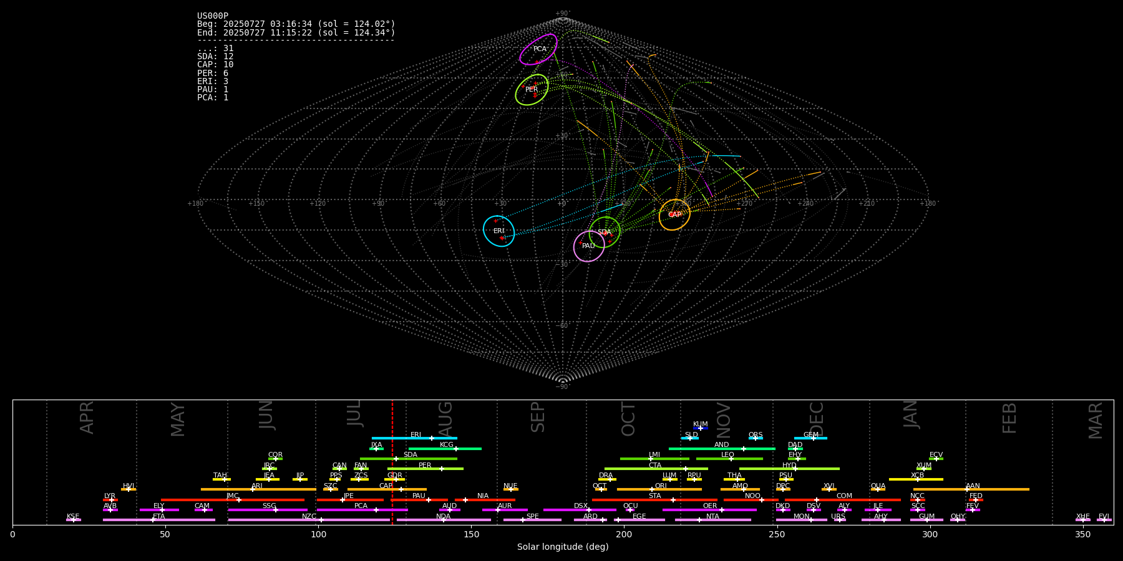This screenshot has height=561, width=1123.
Task: Click the ARI orange shower bar
Action: pyautogui.click(x=258, y=489)
